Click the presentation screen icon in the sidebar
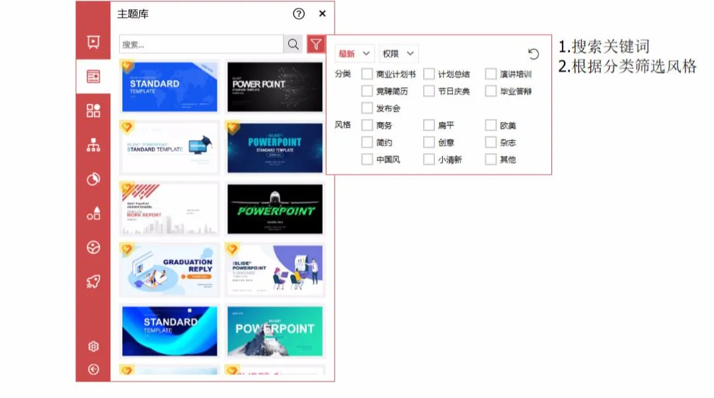The image size is (714, 398). point(93,42)
